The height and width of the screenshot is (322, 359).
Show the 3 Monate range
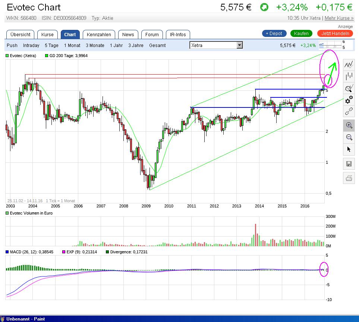coord(95,46)
